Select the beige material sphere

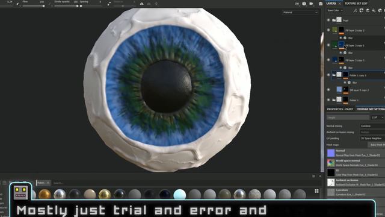(x=90, y=194)
